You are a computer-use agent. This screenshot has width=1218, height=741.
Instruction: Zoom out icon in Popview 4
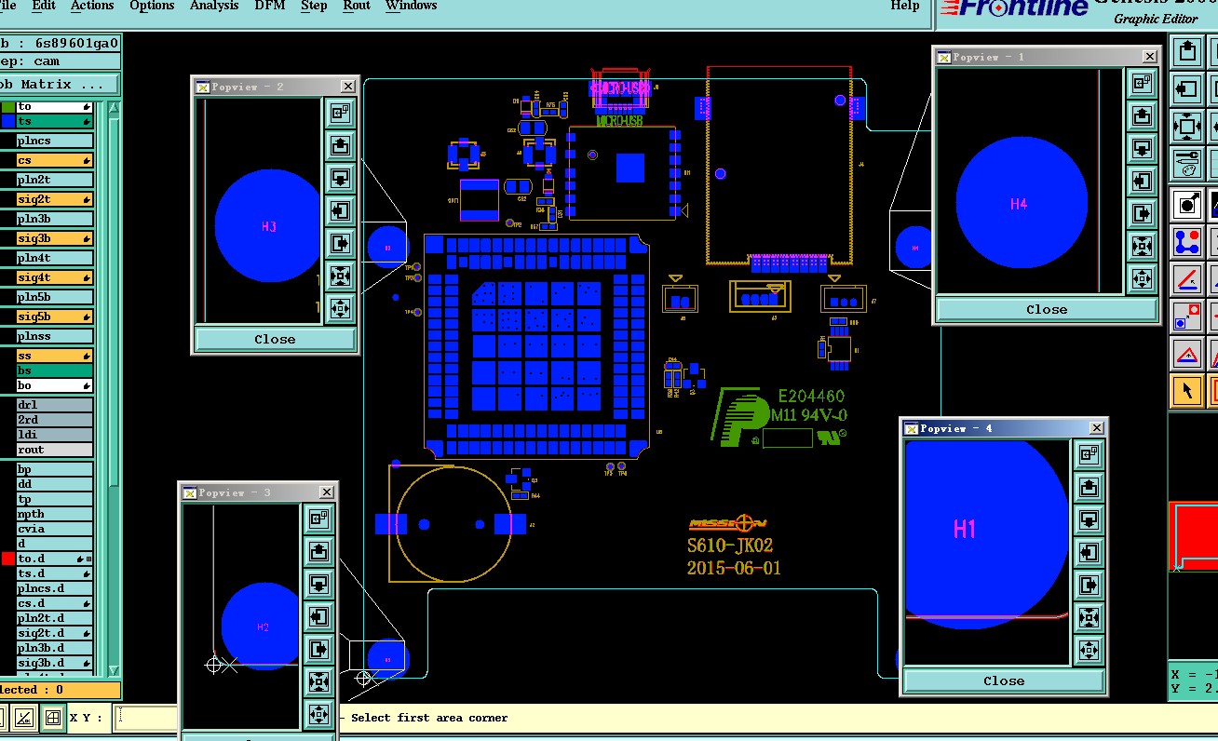click(1089, 650)
